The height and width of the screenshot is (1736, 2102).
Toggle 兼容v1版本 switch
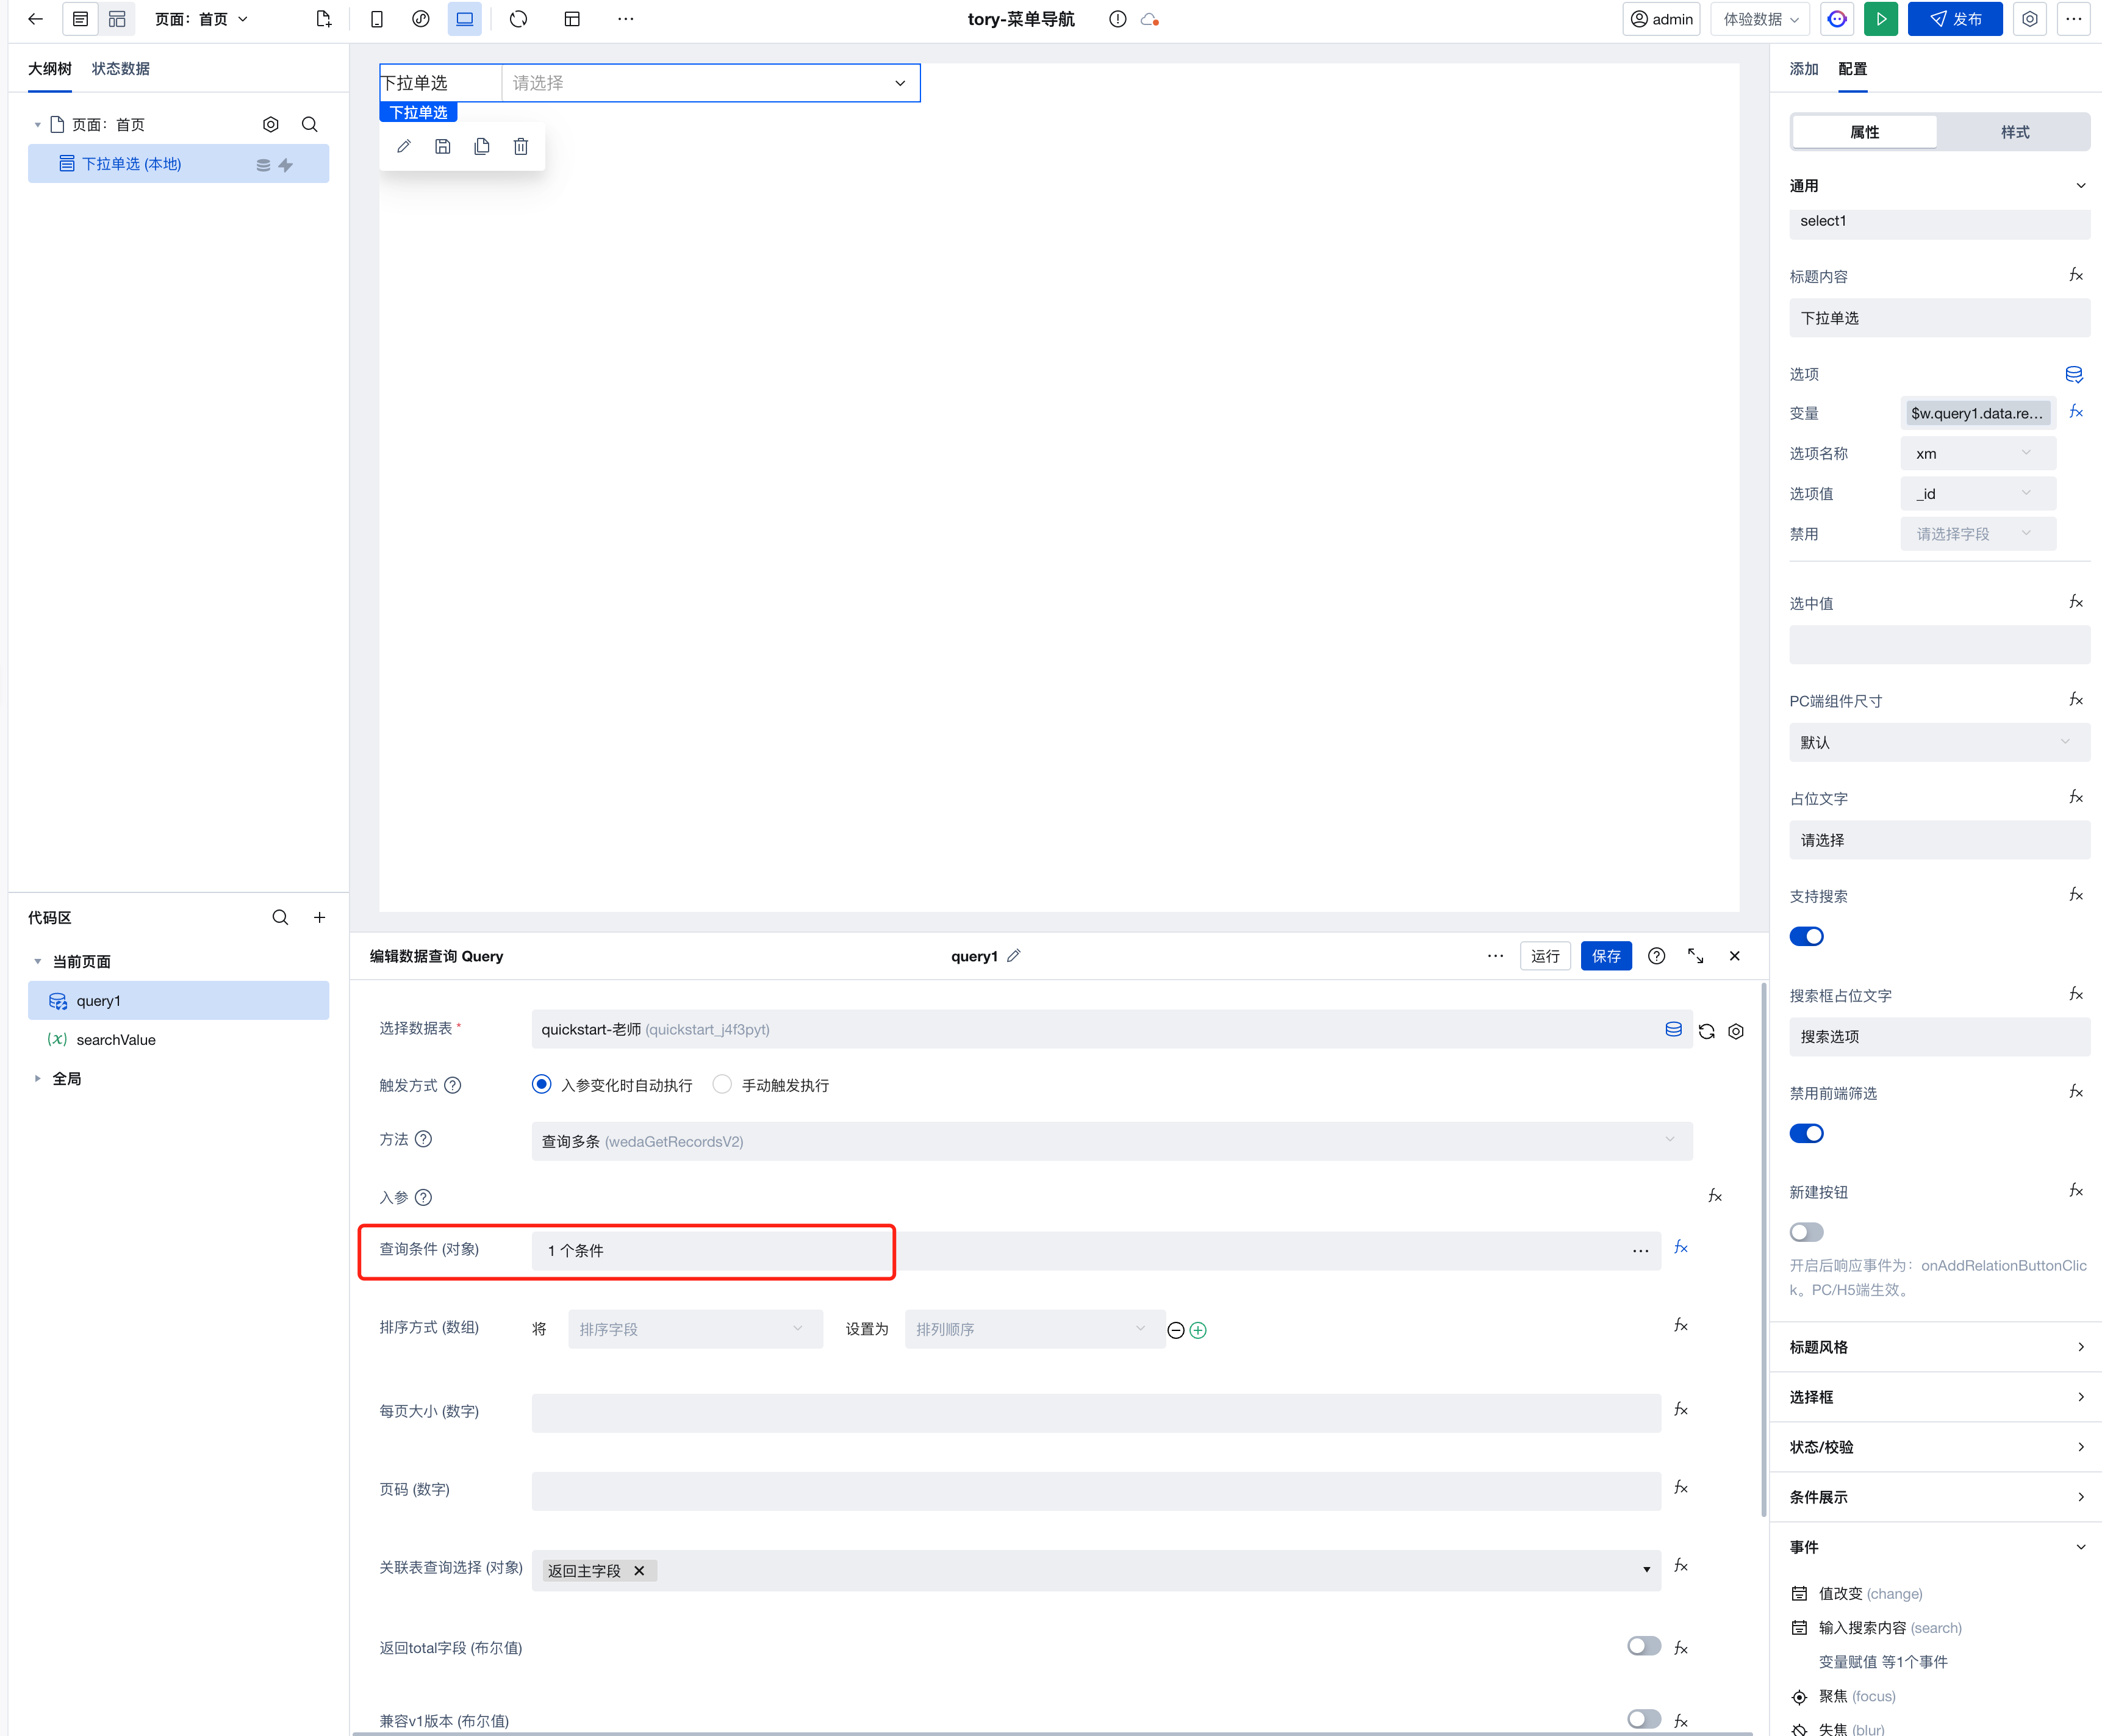click(x=1644, y=1718)
